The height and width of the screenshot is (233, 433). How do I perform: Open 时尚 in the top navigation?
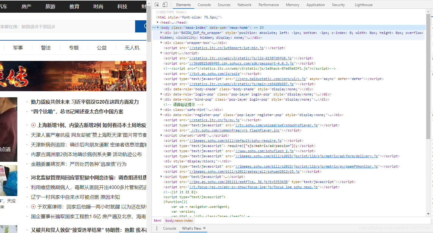98,6
